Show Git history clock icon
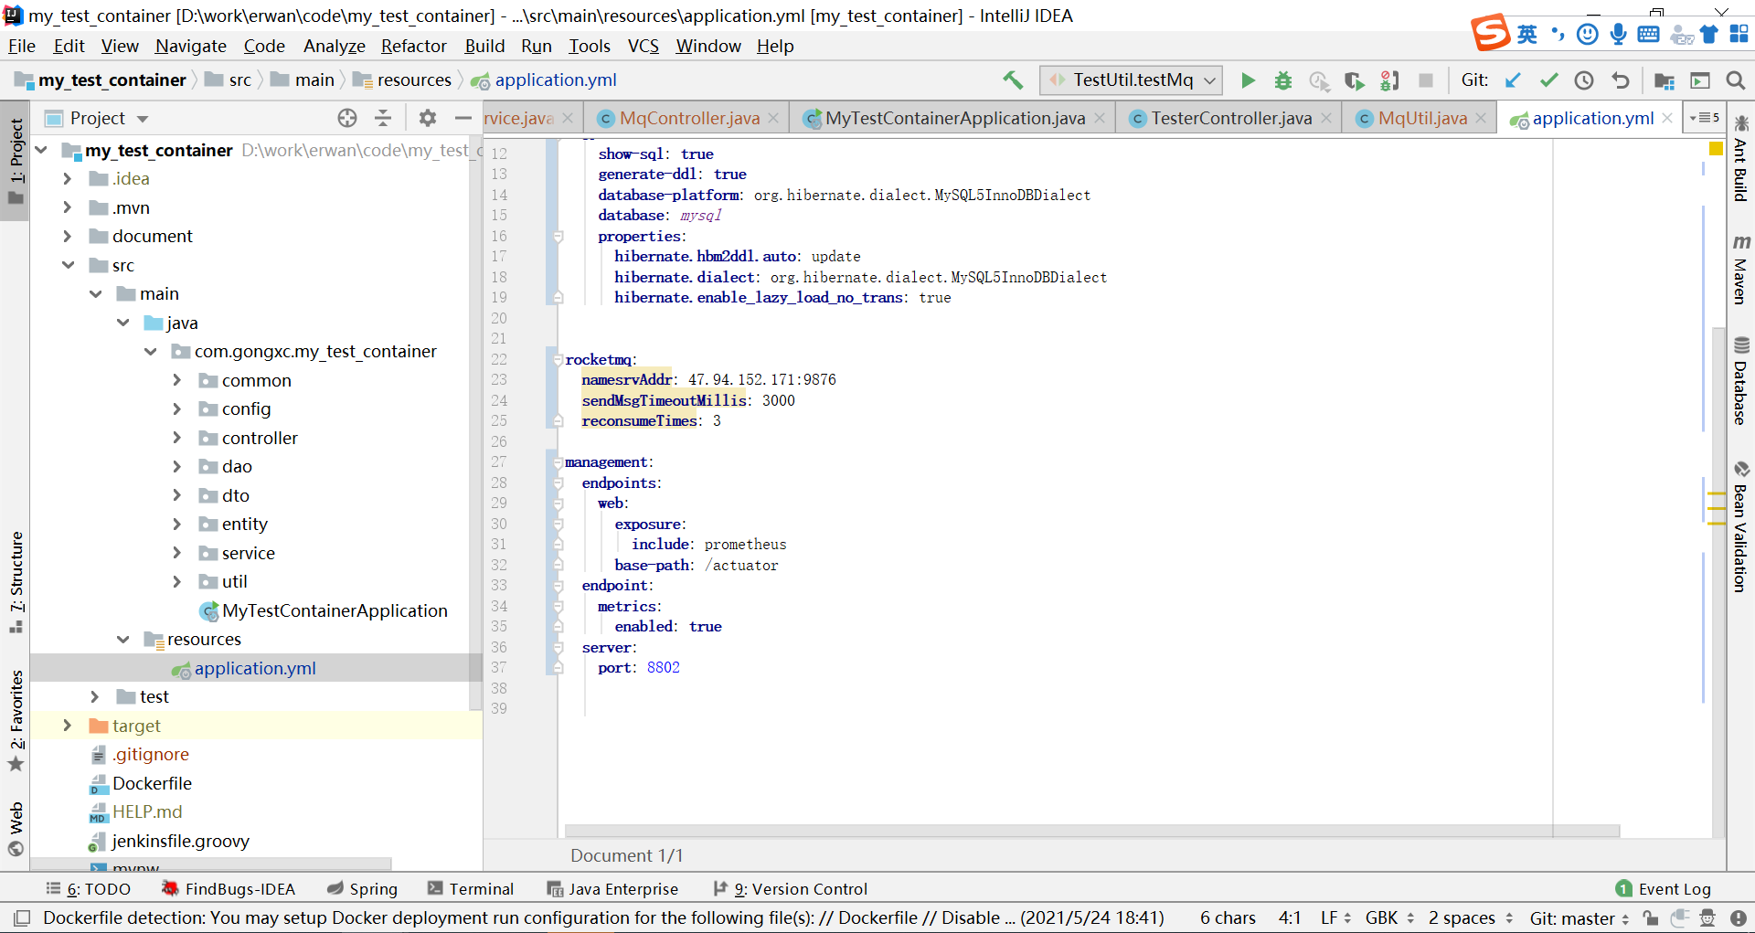The height and width of the screenshot is (933, 1755). (x=1584, y=80)
